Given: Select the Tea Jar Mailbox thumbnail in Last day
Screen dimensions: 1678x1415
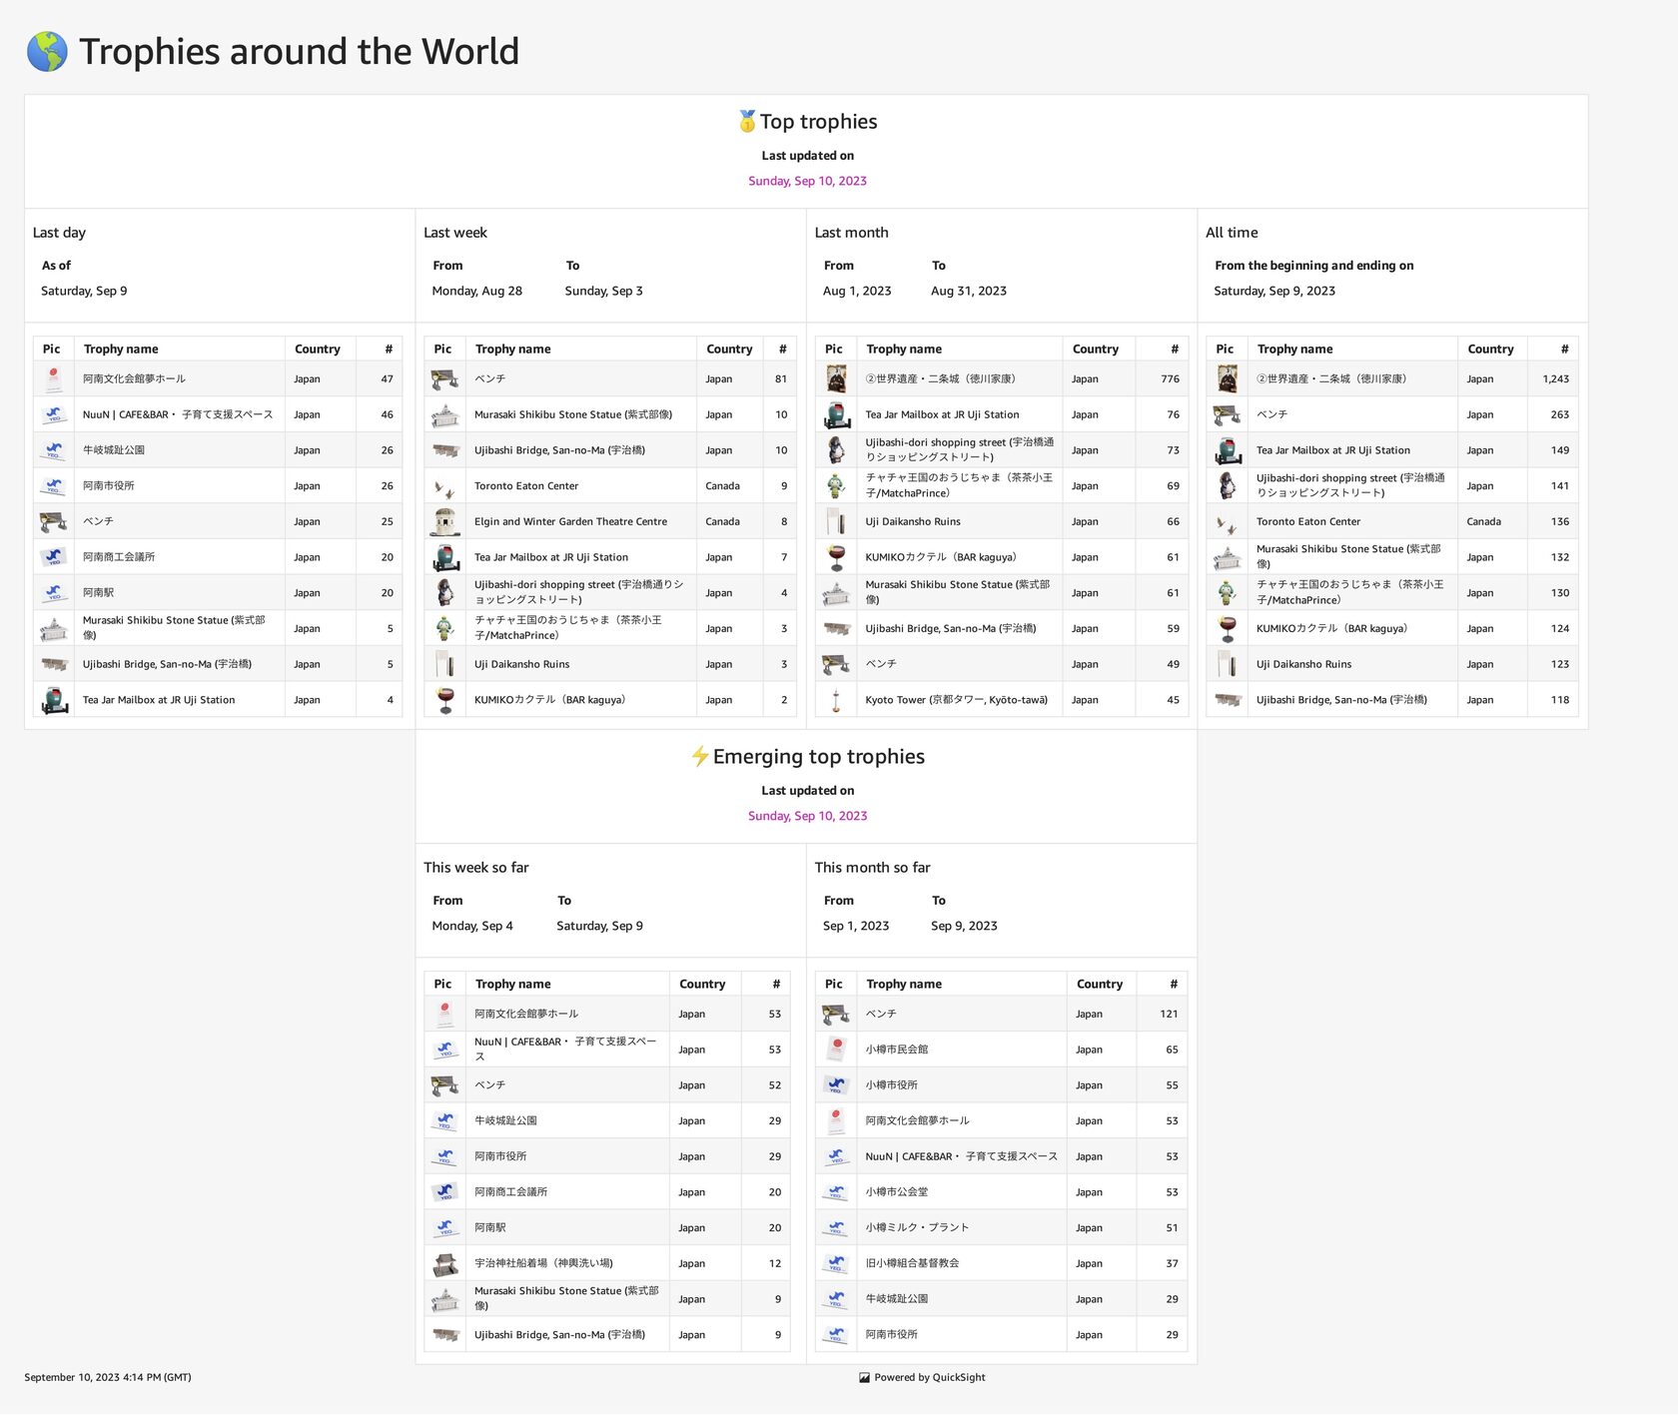Looking at the screenshot, I should [x=55, y=699].
